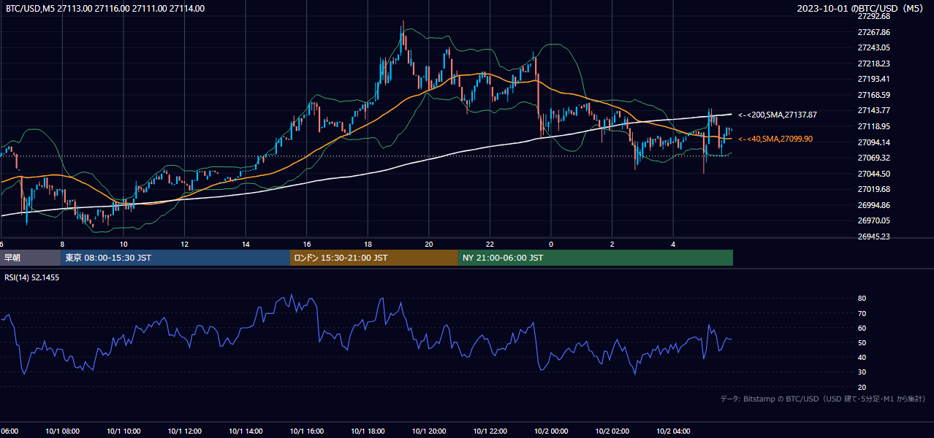Click the 10/2 02:00 time label

(x=612, y=431)
